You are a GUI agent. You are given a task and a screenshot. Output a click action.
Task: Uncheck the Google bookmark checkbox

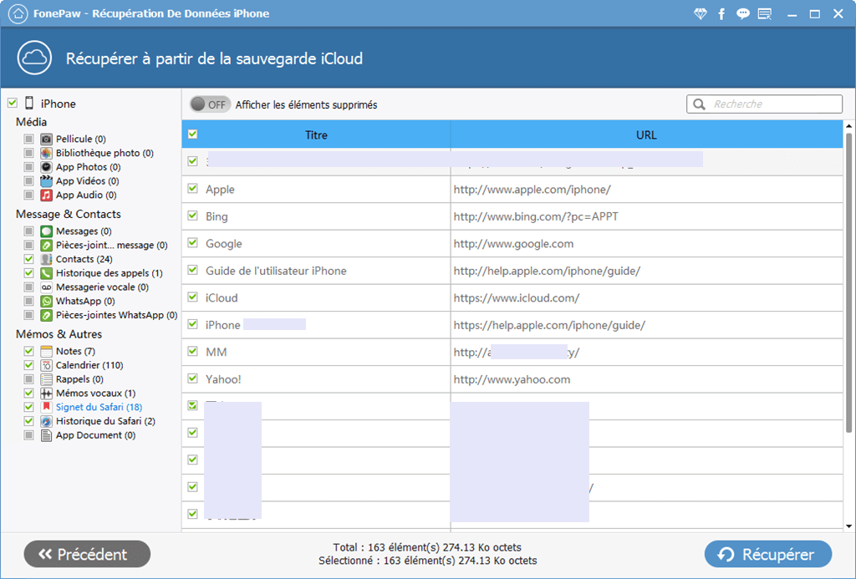point(193,242)
